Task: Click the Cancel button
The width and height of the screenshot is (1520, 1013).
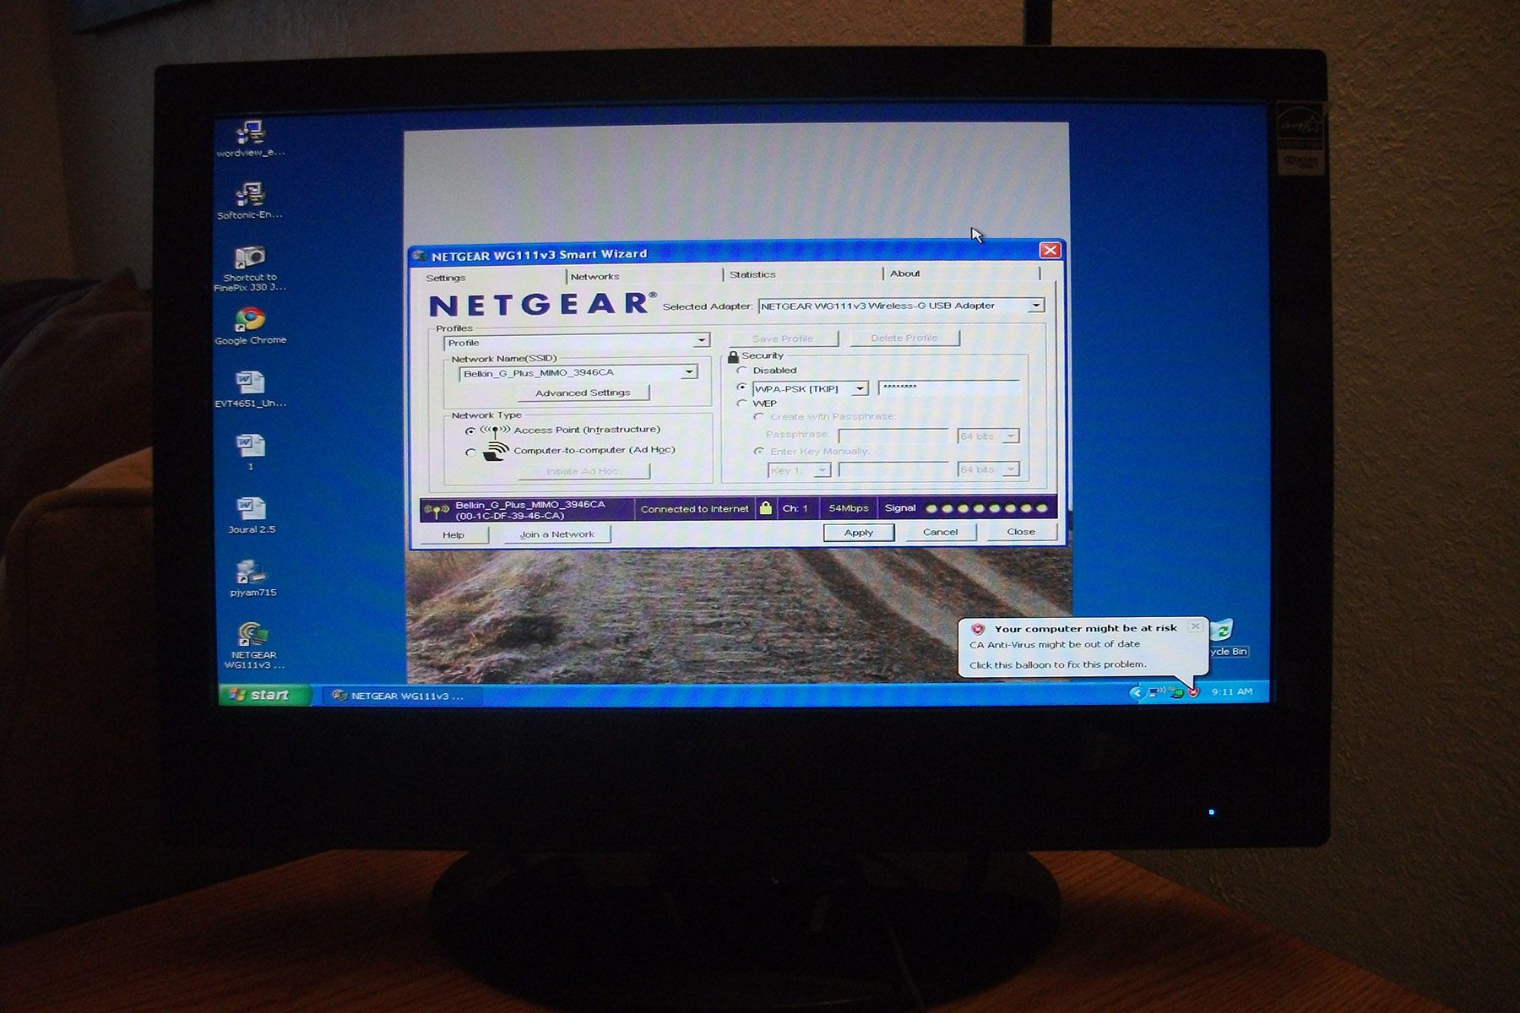Action: pos(940,532)
